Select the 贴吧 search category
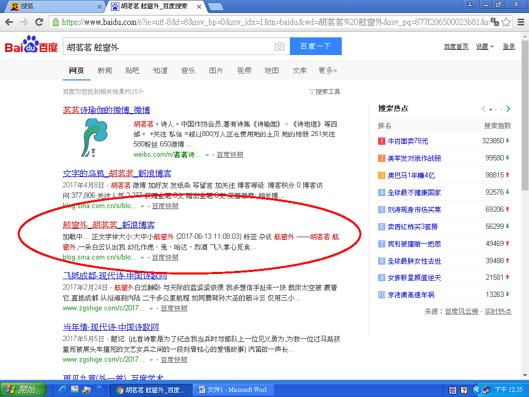 [132, 71]
